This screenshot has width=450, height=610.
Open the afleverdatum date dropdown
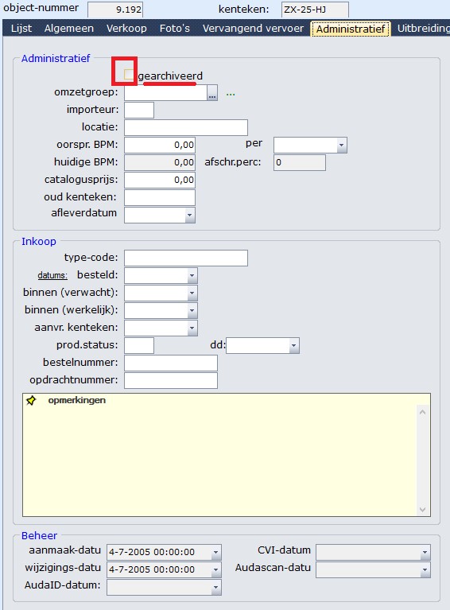[x=190, y=216]
